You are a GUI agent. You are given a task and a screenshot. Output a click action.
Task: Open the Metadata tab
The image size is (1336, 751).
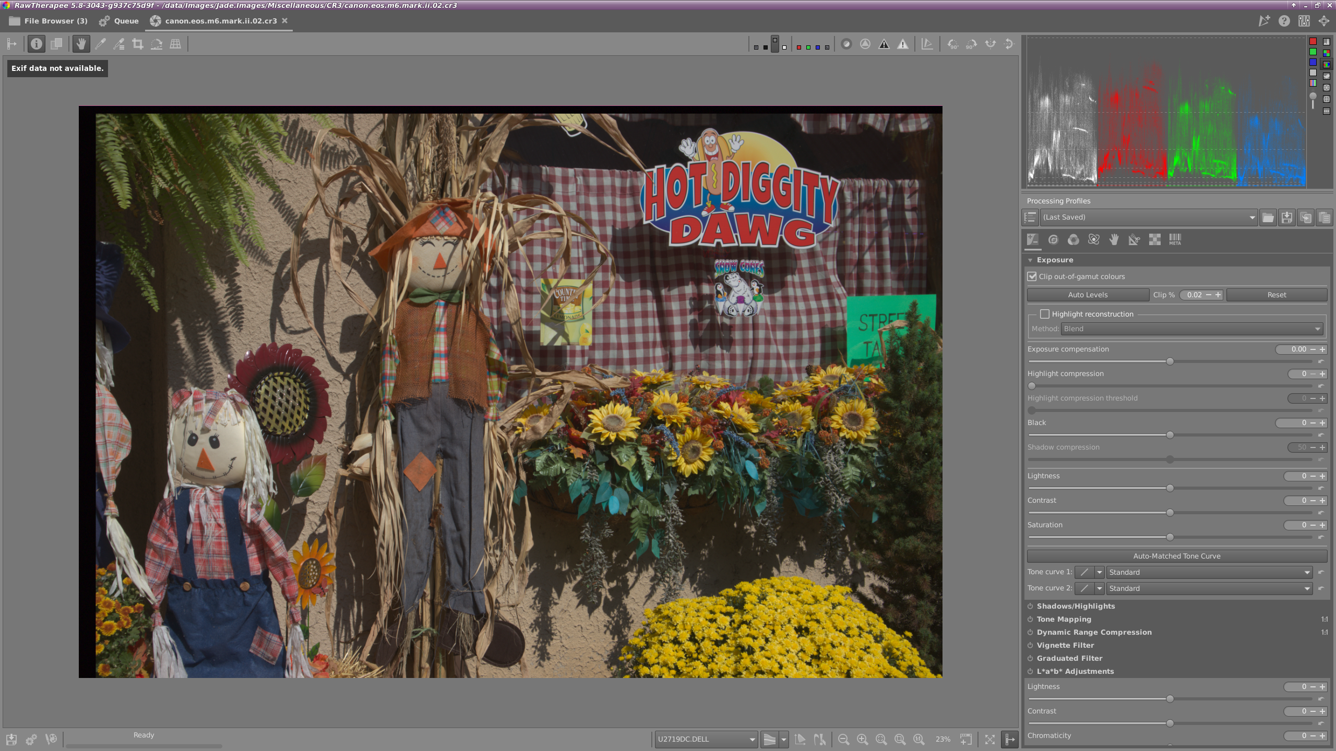pos(1175,240)
